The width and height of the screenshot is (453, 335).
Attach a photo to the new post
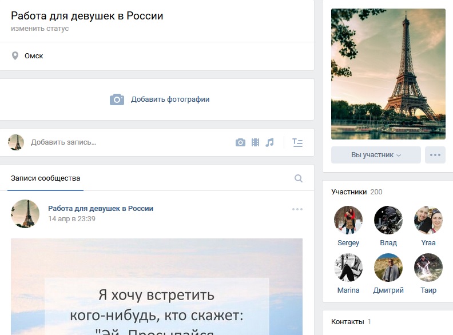click(x=240, y=142)
